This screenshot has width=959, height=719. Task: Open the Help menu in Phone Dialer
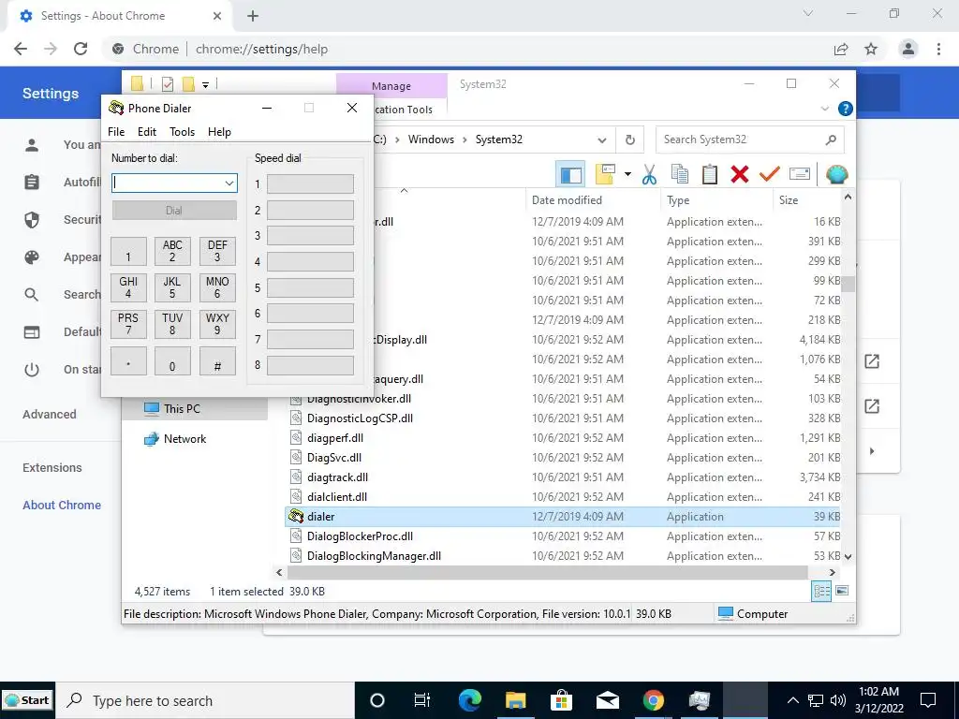coord(219,132)
